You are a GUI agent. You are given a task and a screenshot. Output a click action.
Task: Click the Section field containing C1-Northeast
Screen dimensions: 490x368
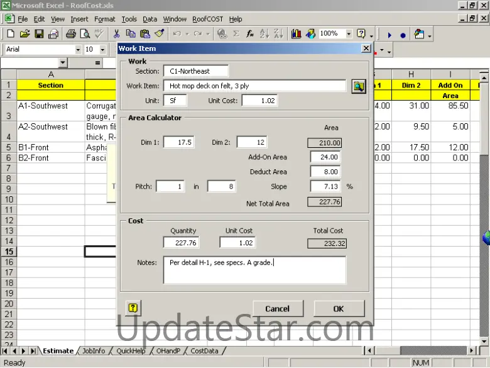195,71
